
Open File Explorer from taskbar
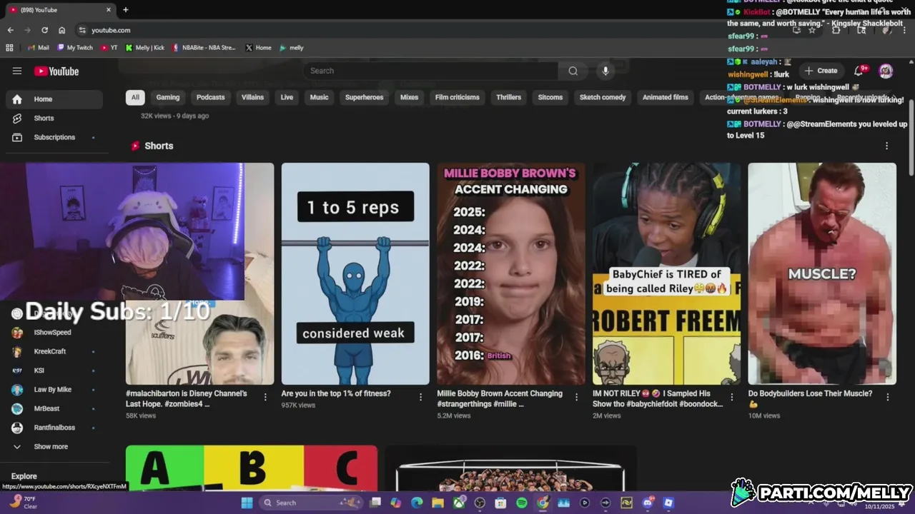[x=437, y=503]
